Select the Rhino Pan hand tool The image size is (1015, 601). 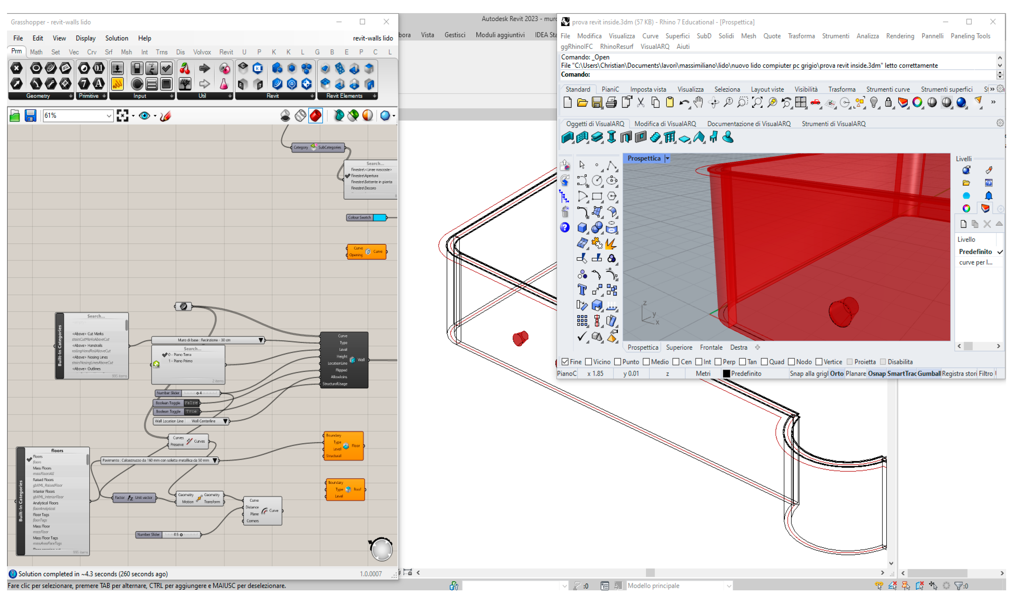(698, 103)
